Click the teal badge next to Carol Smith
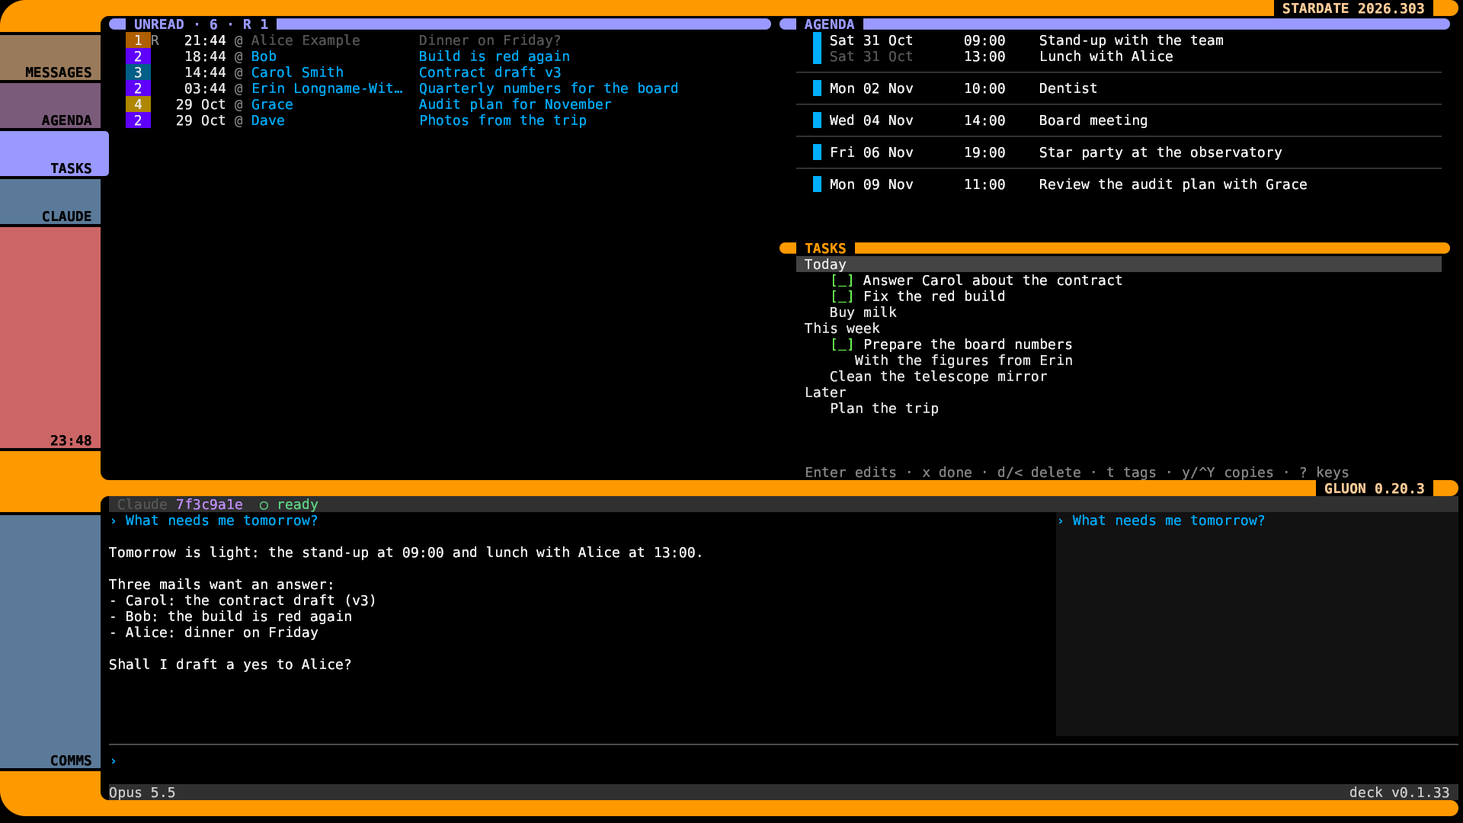1463x823 pixels. pyautogui.click(x=138, y=72)
